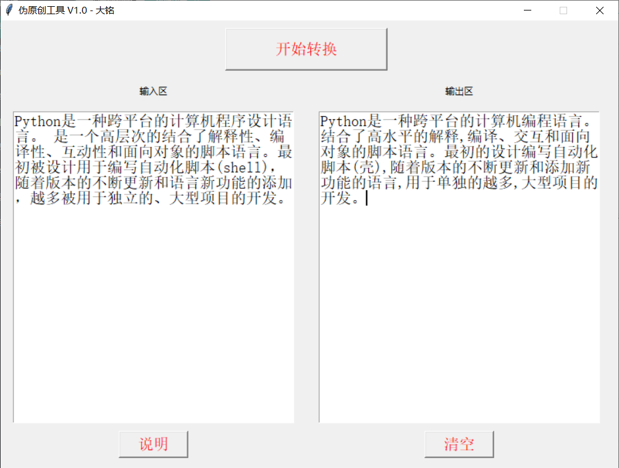The image size is (619, 468).
Task: Place cursor on "Python" in the output text
Action: coord(339,121)
